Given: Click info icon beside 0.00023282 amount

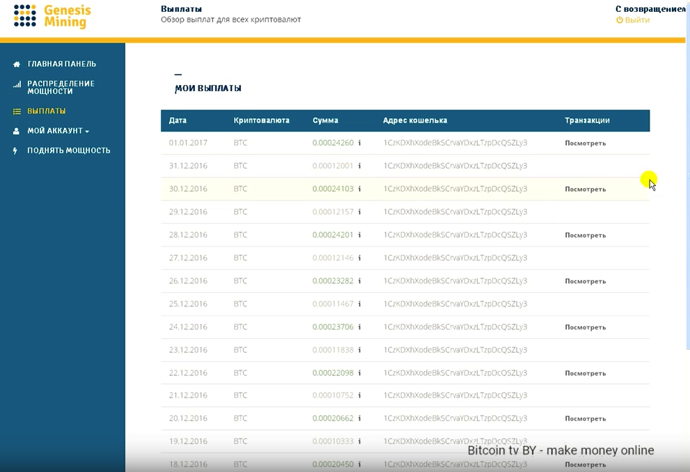Looking at the screenshot, I should [x=359, y=281].
